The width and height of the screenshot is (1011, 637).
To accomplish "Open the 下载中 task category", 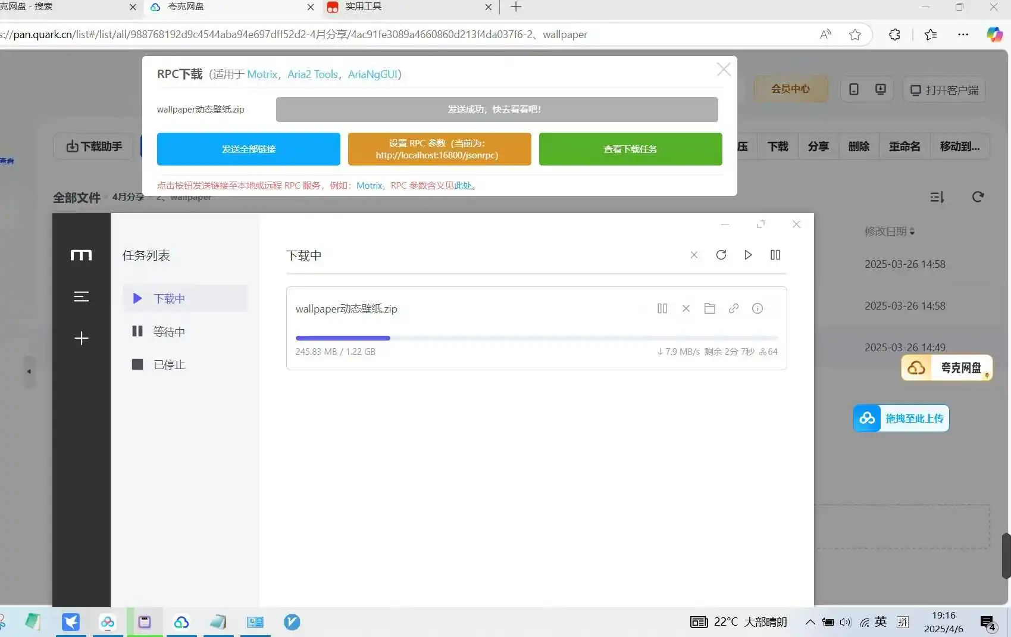I will 169,298.
